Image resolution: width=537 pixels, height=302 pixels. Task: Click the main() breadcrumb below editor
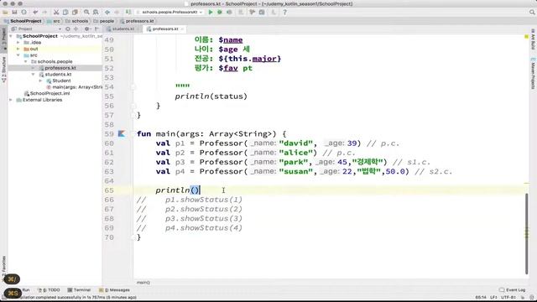[x=143, y=283]
